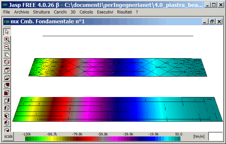This screenshot has height=144, width=226.
Task: Activate the zoom out magnifier tool
Action: click(7, 47)
